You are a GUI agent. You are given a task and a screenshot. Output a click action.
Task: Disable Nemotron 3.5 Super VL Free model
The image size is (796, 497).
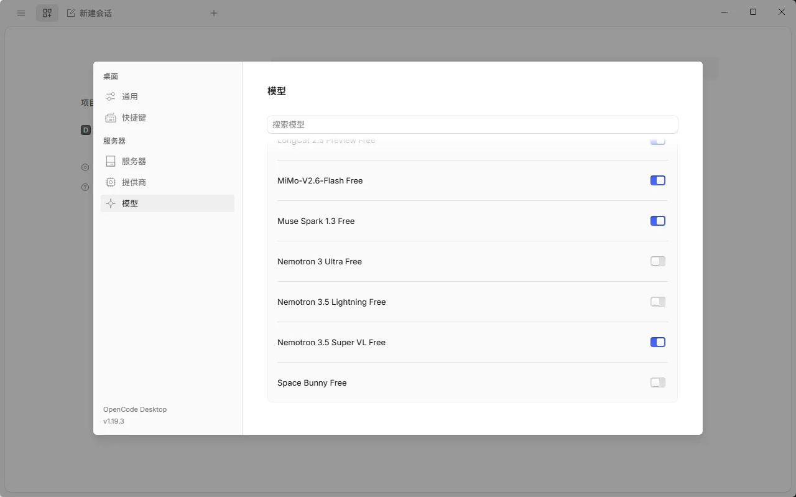click(658, 342)
